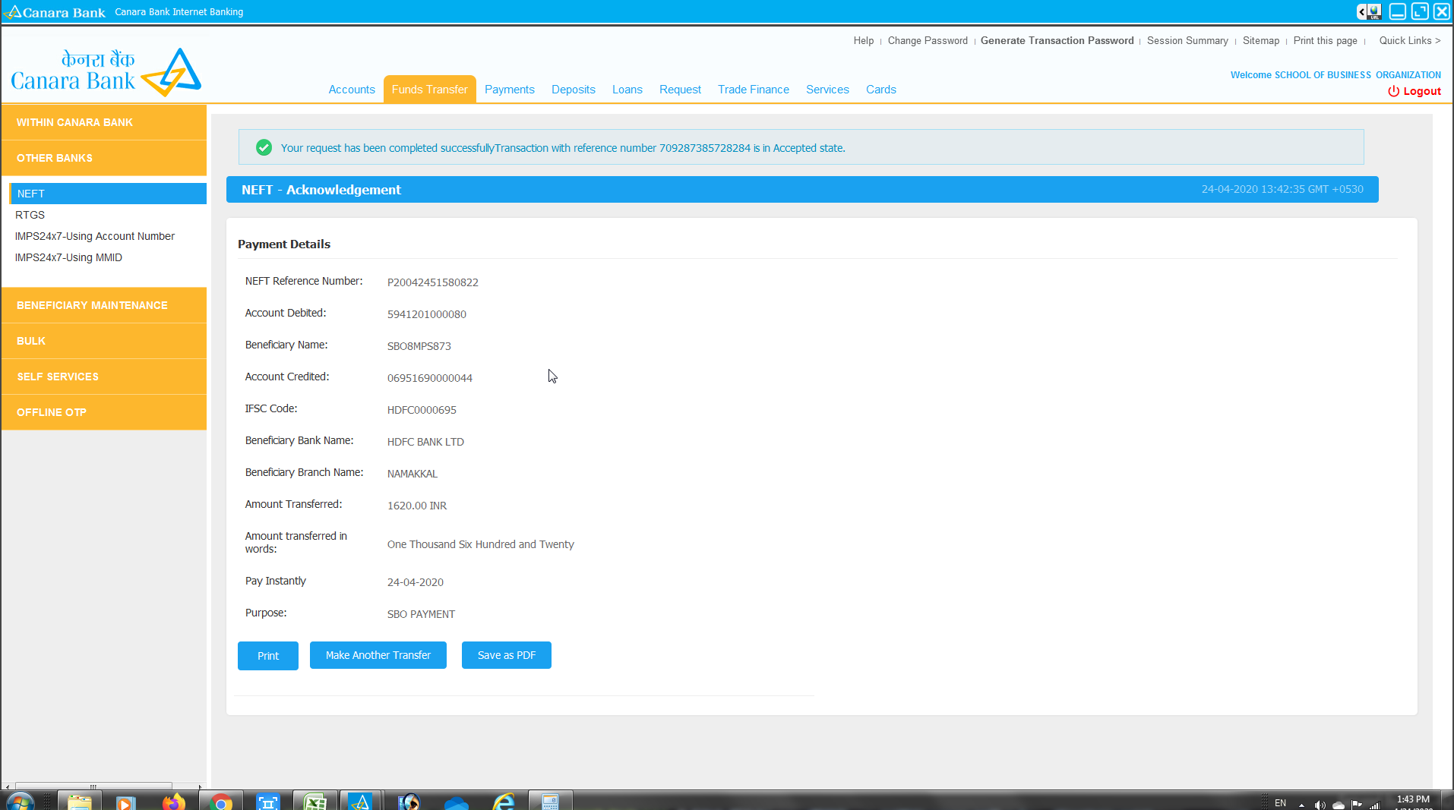
Task: Show hidden tray icons arrow
Action: (x=1301, y=805)
